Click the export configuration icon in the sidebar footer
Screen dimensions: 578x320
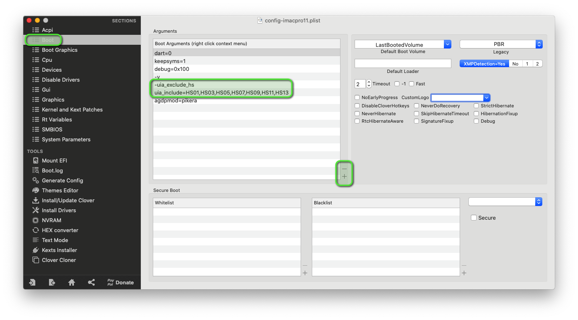coord(52,282)
